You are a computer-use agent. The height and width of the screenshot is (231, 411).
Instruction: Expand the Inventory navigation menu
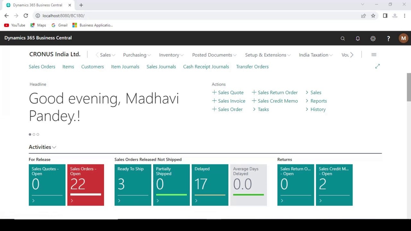(171, 55)
